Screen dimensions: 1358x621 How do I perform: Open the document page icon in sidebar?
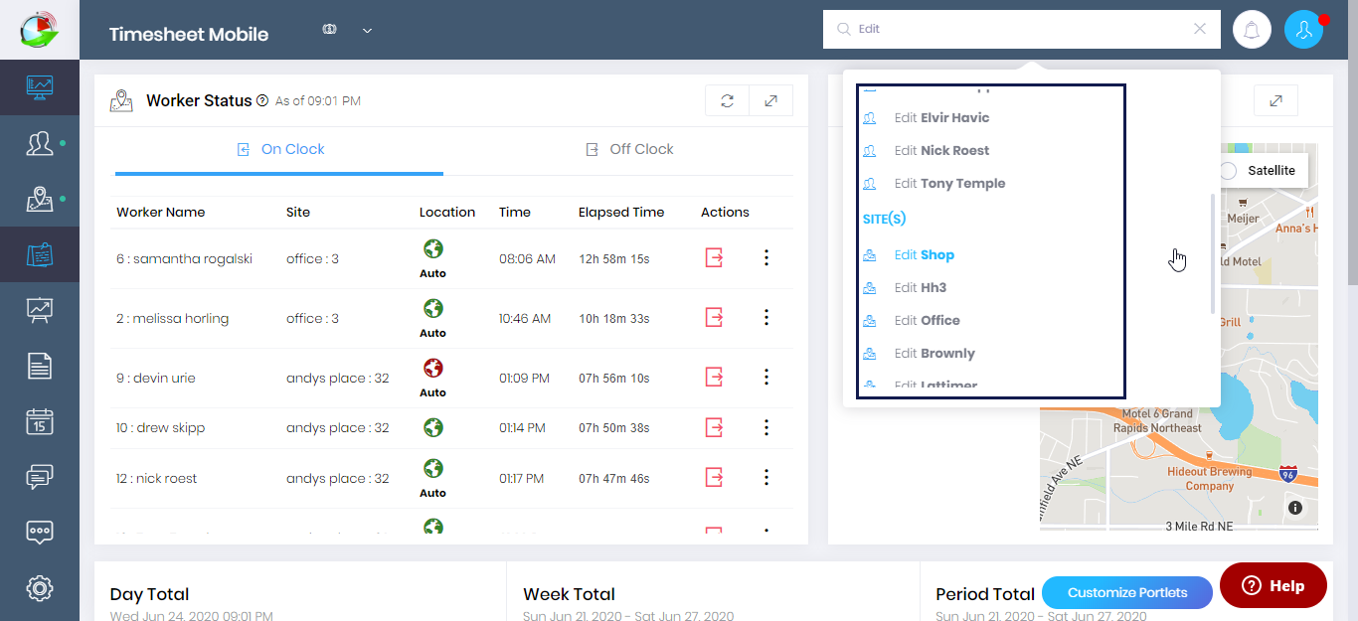(x=40, y=367)
